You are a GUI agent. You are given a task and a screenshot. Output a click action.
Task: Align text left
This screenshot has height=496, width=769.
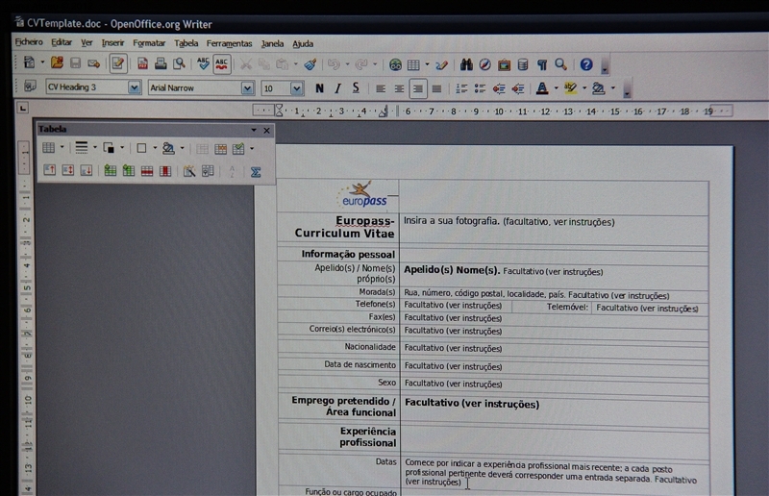(x=380, y=88)
